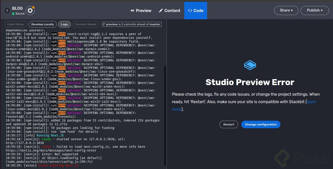
Task: Open the Publish dropdown
Action: (x=315, y=10)
